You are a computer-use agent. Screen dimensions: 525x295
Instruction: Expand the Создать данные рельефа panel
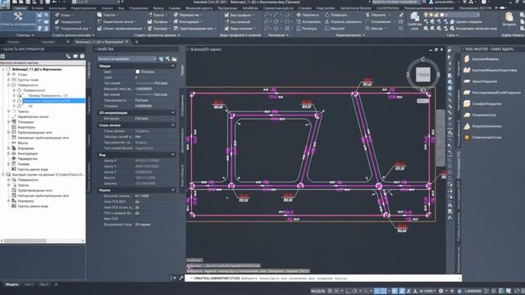coord(73,35)
